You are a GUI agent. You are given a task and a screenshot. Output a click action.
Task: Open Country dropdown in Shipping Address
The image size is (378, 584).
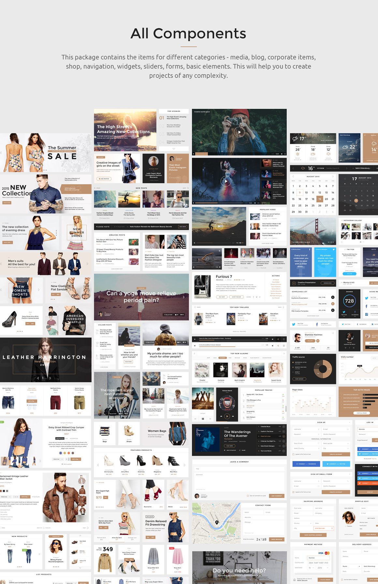pos(303,523)
